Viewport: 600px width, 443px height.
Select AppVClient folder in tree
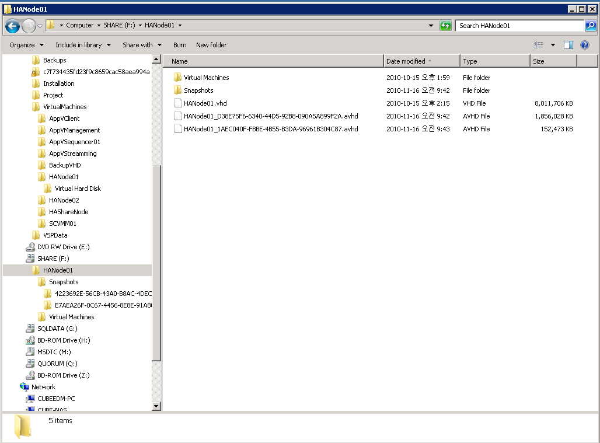pyautogui.click(x=64, y=118)
